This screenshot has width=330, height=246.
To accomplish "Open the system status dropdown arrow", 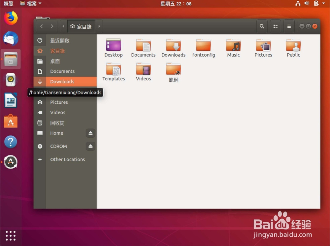I will 324,3.
